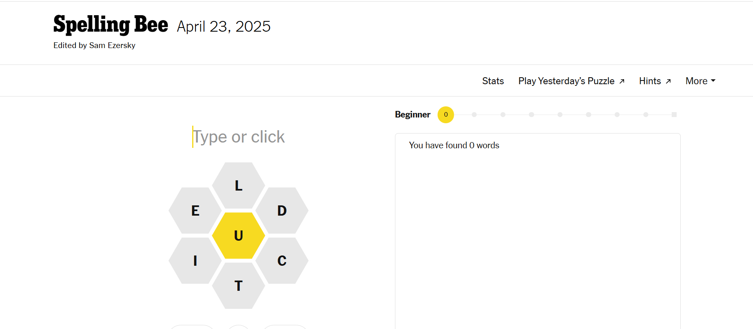Click the Spelling Bee title heading

click(x=110, y=25)
